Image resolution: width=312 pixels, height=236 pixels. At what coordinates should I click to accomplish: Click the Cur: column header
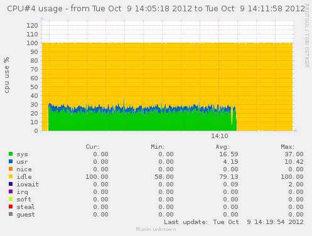92,147
